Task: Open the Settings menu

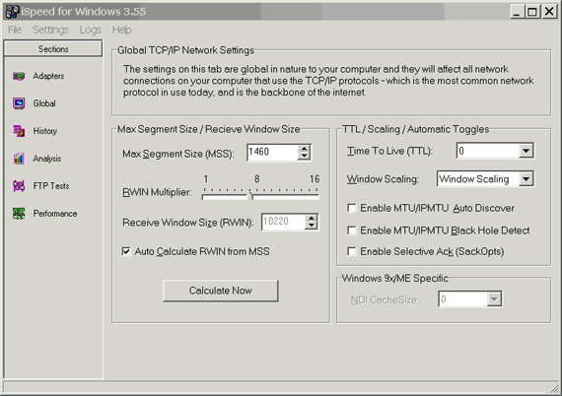Action: [x=50, y=30]
